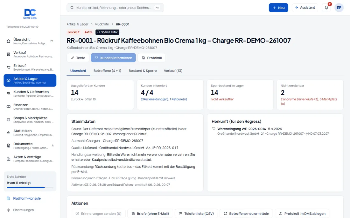
Task: Open the EP user avatar menu
Action: pos(339,8)
